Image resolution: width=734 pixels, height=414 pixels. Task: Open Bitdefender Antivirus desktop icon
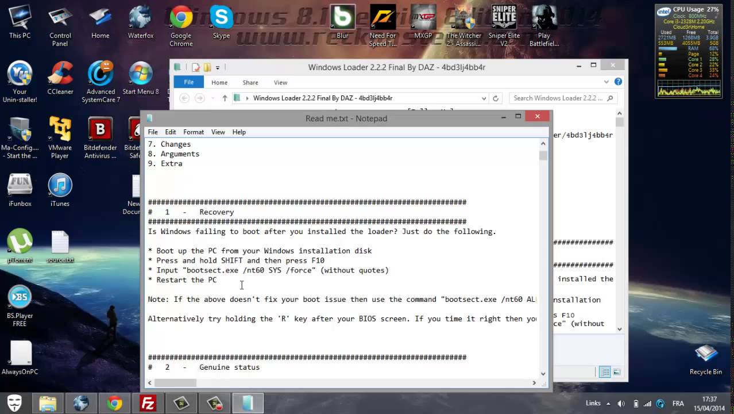(101, 138)
